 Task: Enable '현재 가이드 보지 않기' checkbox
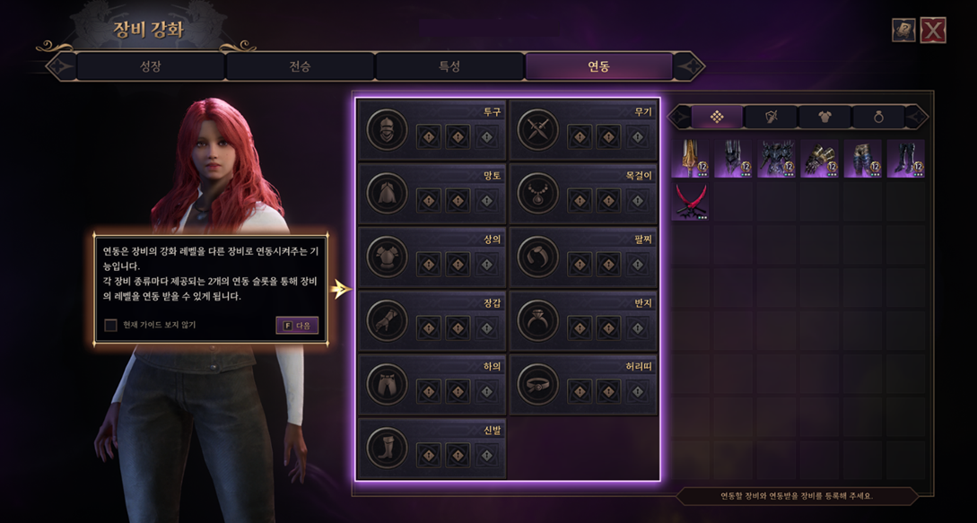click(111, 325)
